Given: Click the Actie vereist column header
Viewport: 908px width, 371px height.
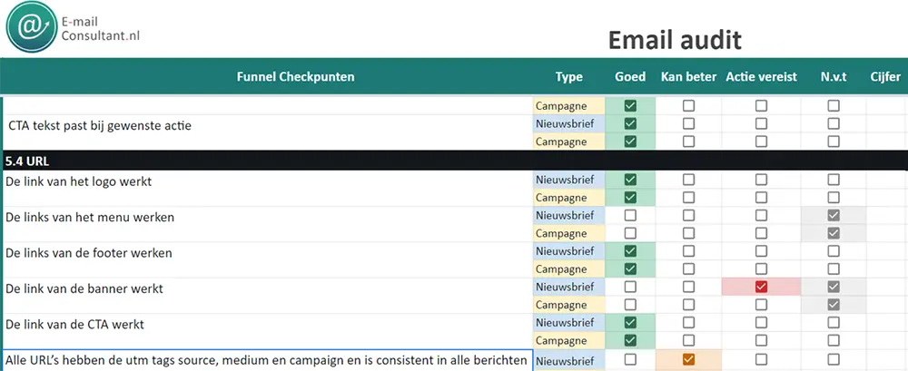Looking at the screenshot, I should [762, 77].
